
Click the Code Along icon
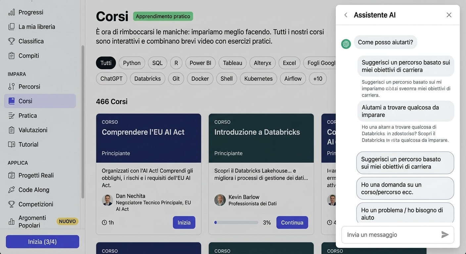point(12,190)
